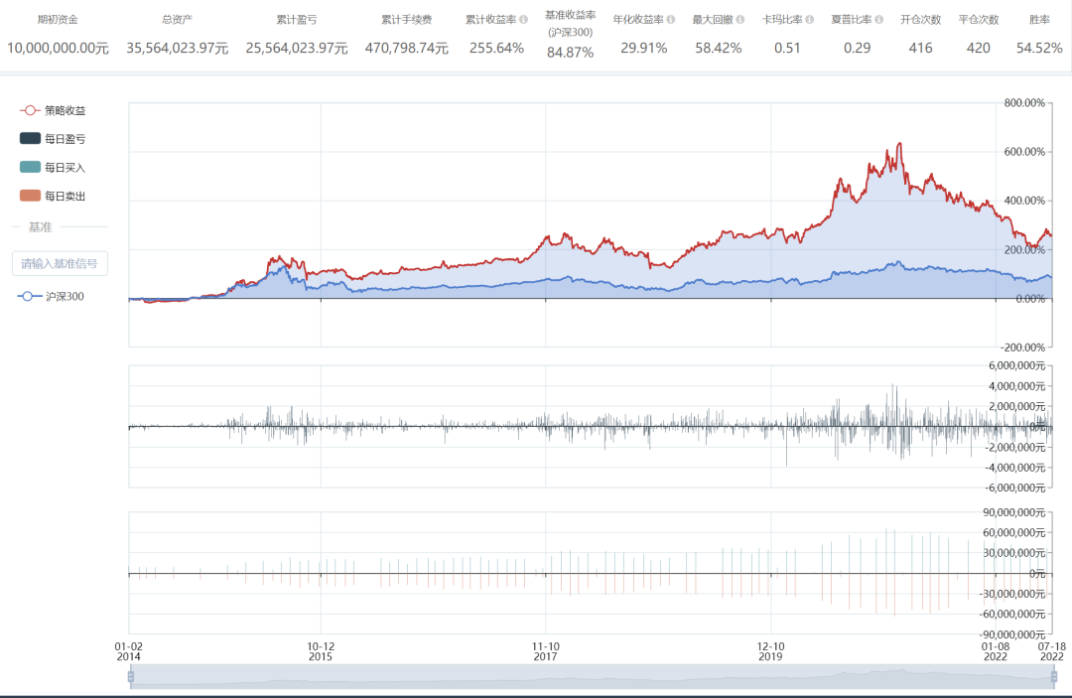Click the 基准收益率 (沪深300) header label
Viewport: 1072px width, 698px height.
point(570,23)
